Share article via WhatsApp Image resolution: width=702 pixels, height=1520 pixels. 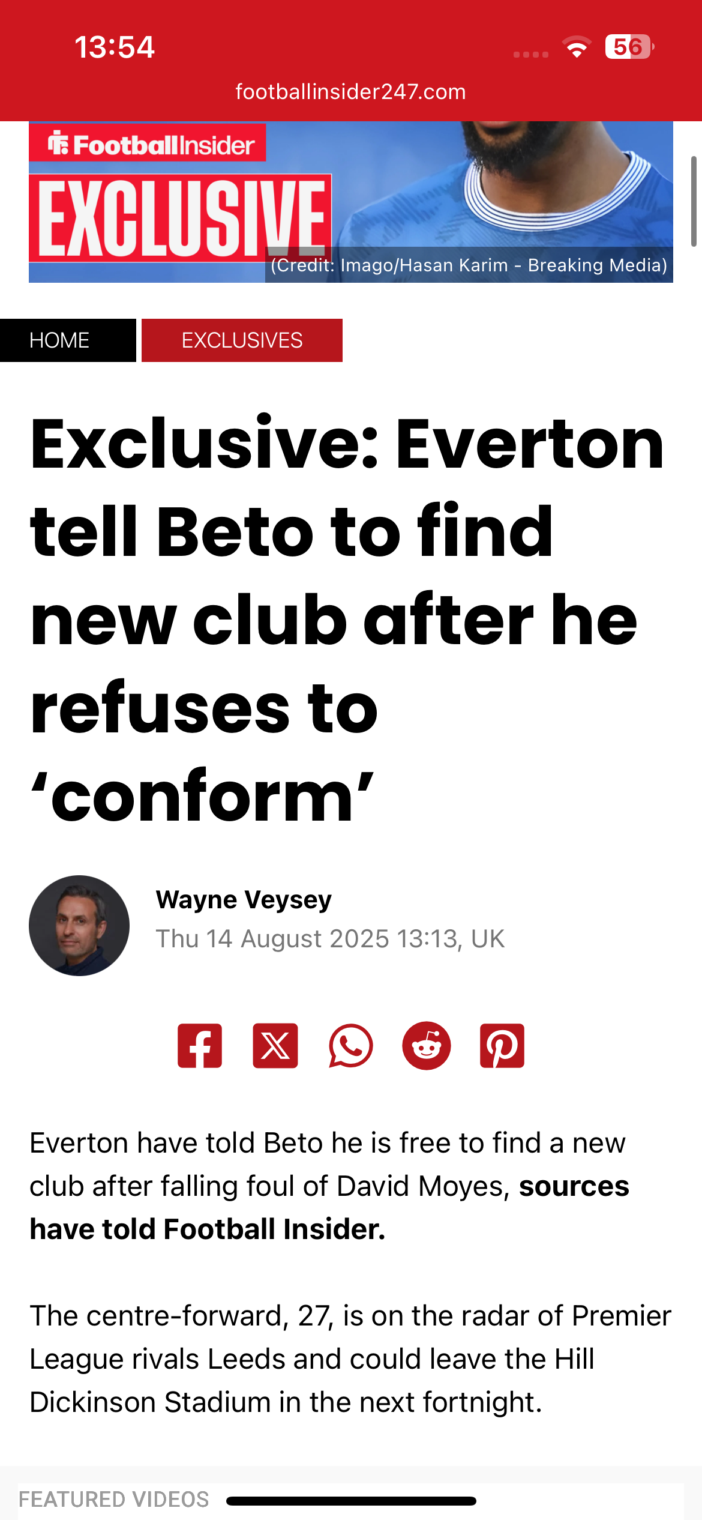tap(351, 1046)
